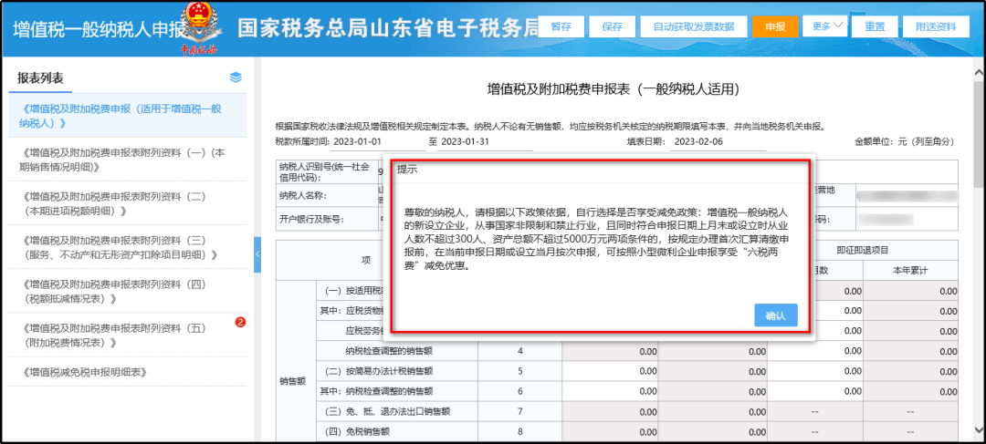Click the start date field 2023-01-01
Screen dimensions: 986x444
click(378, 142)
